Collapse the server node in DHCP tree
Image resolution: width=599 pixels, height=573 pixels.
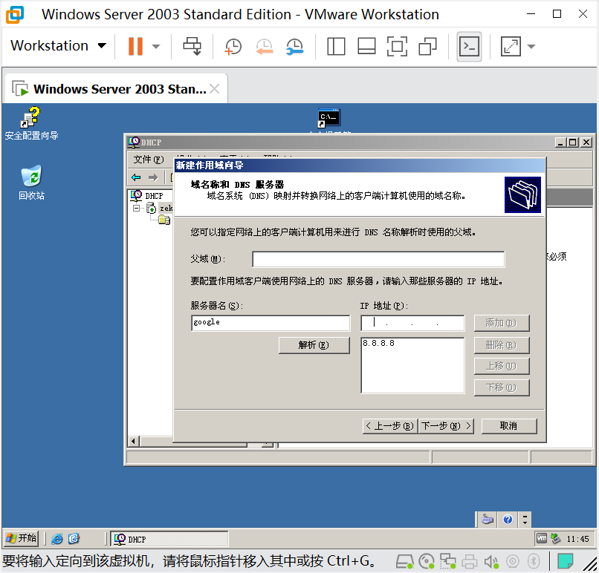[136, 208]
